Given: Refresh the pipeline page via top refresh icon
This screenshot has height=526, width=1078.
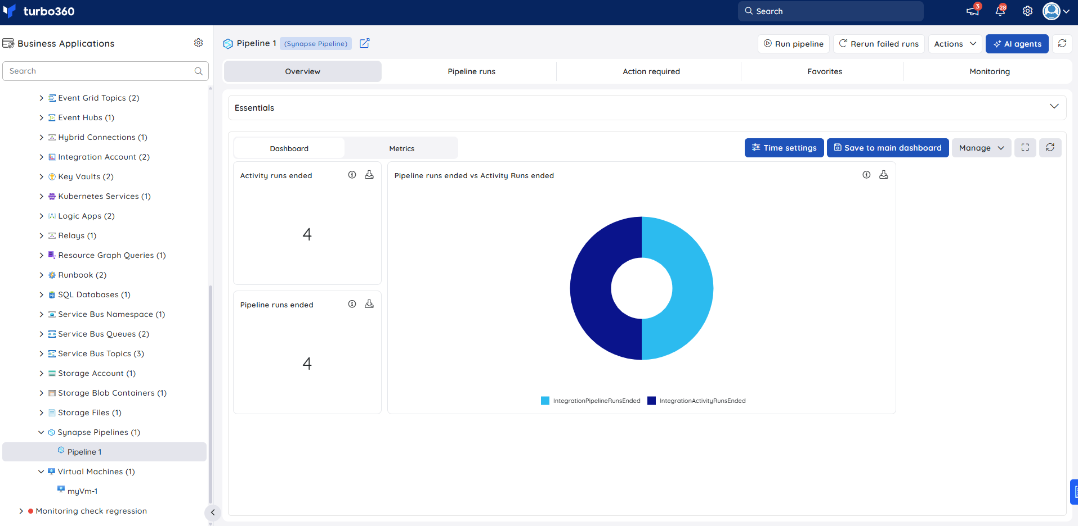Looking at the screenshot, I should click(x=1062, y=43).
